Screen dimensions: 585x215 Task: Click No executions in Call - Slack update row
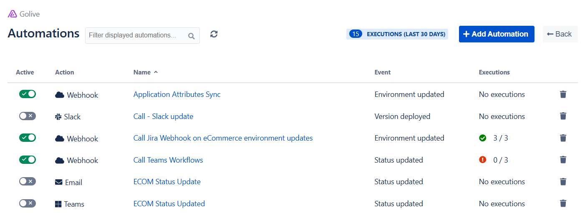[x=502, y=116]
